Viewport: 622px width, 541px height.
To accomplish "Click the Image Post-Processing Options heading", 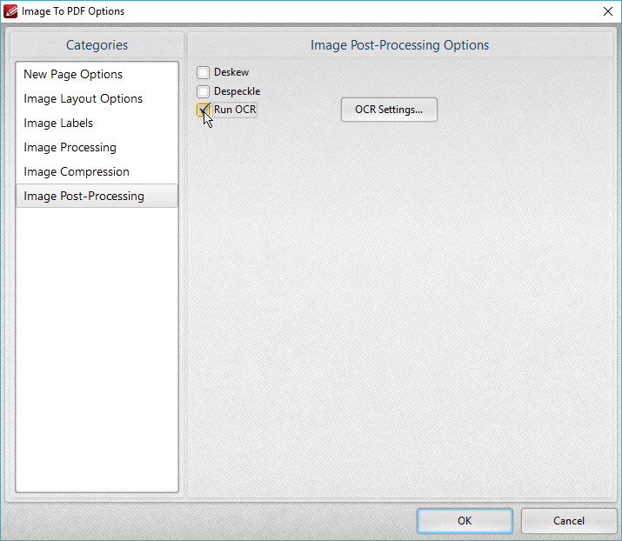I will [399, 45].
